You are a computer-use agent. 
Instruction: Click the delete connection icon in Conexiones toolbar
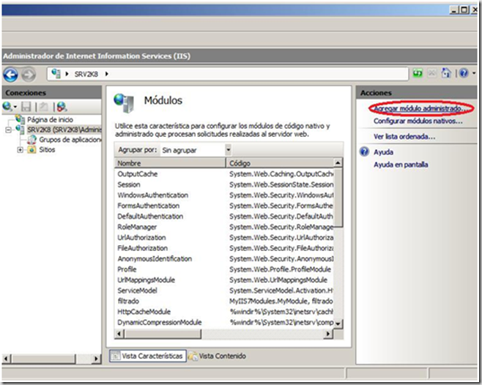pos(62,107)
